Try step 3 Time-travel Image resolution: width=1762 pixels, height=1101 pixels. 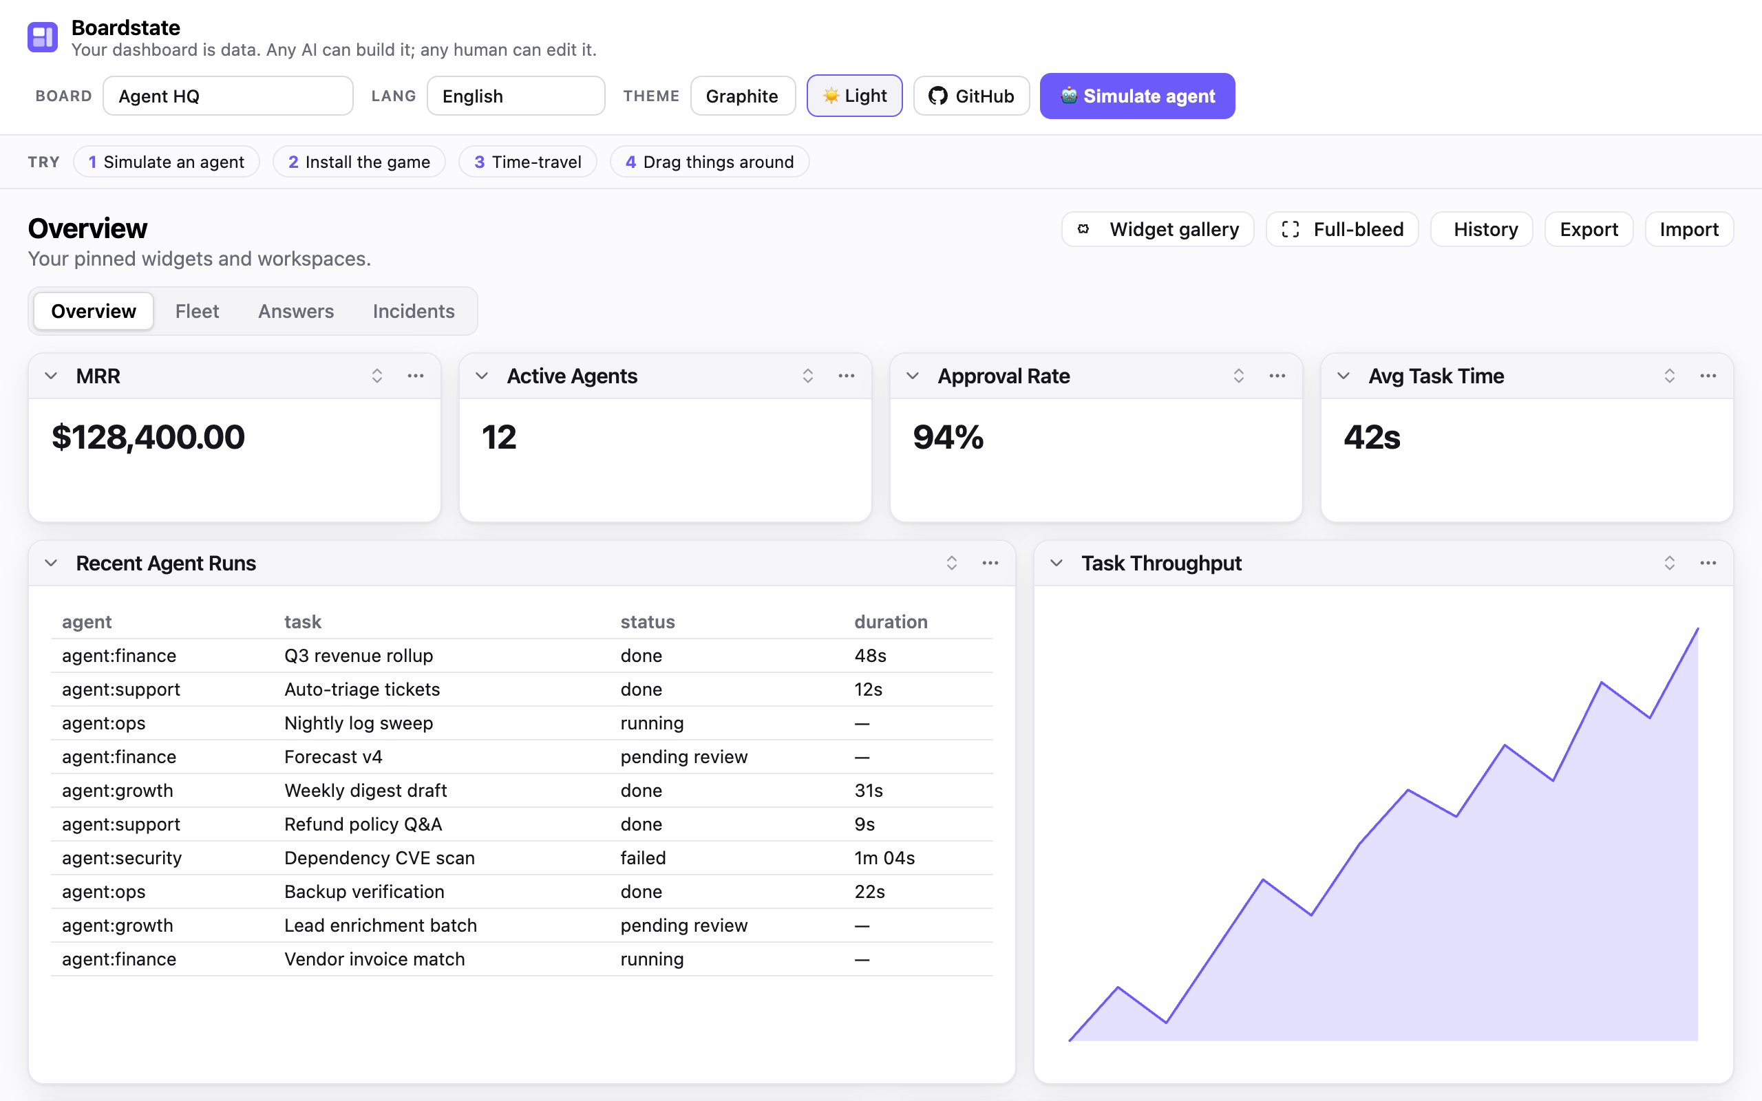pyautogui.click(x=528, y=162)
